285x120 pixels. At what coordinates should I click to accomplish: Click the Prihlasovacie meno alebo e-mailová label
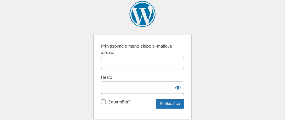pyautogui.click(x=136, y=46)
